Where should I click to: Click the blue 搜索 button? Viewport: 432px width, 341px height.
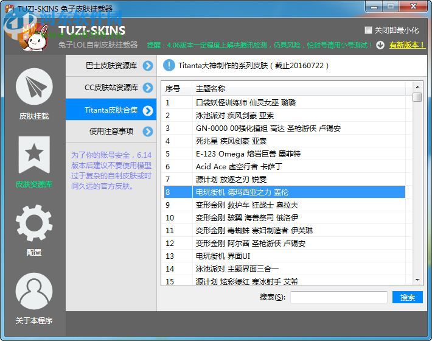tap(407, 297)
